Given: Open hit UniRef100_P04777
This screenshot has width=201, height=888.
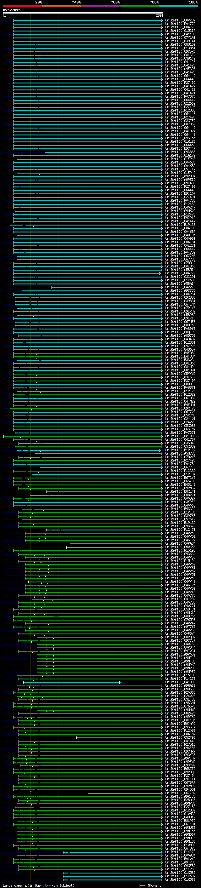Looking at the screenshot, I should (x=180, y=24).
